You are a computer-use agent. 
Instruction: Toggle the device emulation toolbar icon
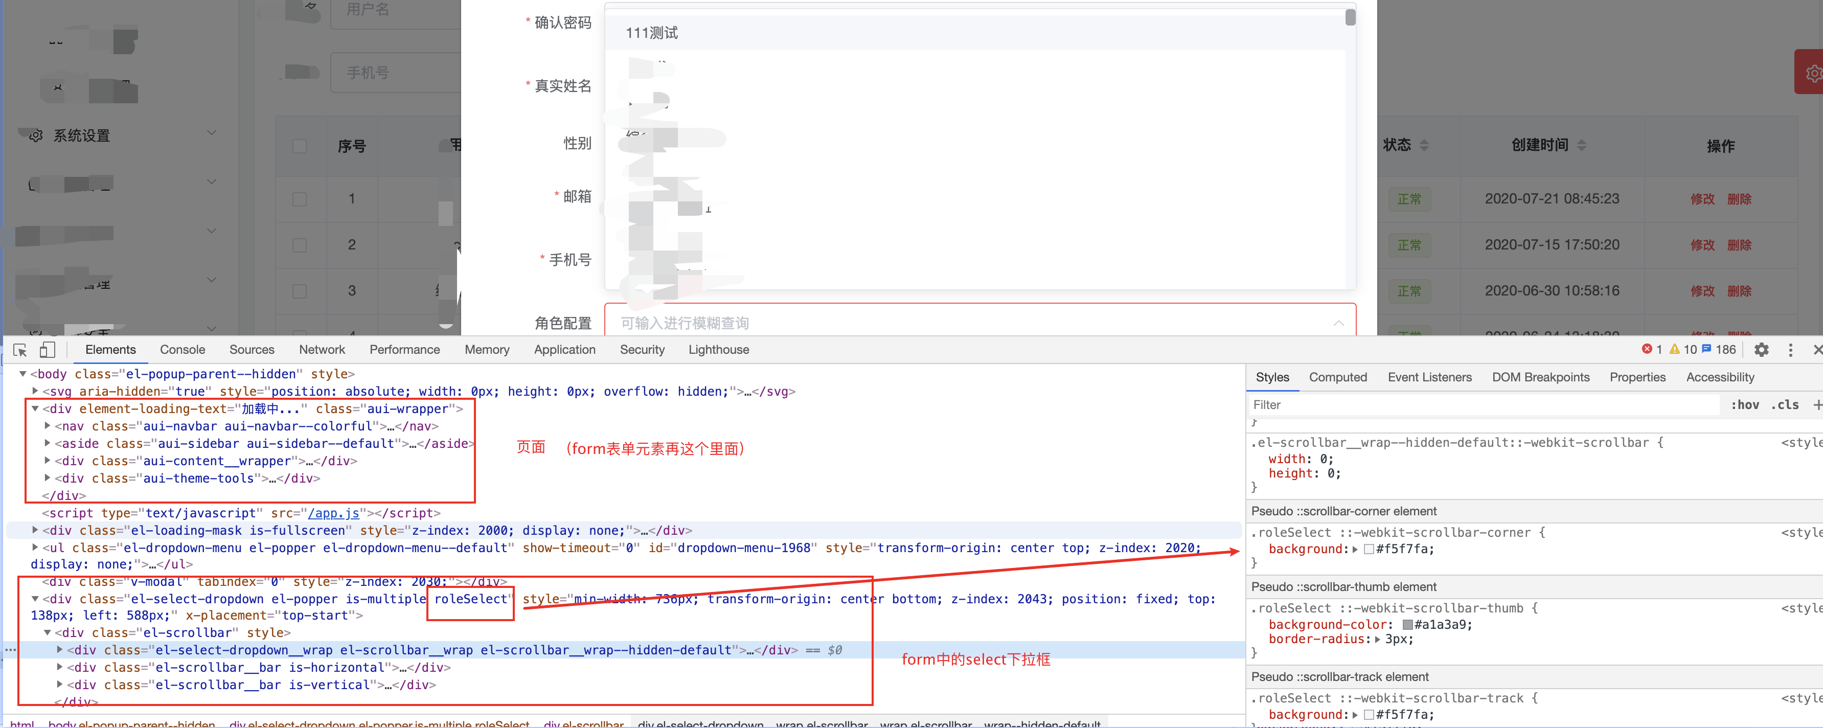(x=47, y=350)
